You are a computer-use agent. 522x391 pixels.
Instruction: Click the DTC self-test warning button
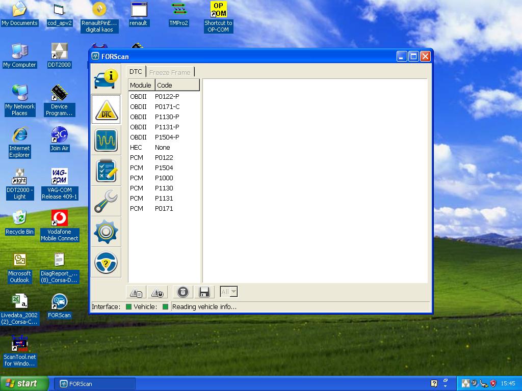[x=158, y=292]
